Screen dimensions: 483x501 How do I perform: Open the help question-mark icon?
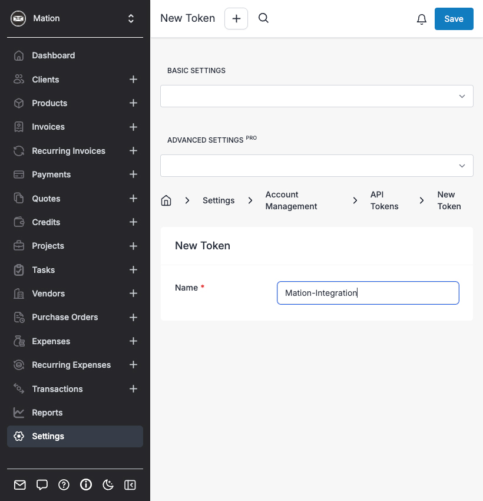click(64, 485)
